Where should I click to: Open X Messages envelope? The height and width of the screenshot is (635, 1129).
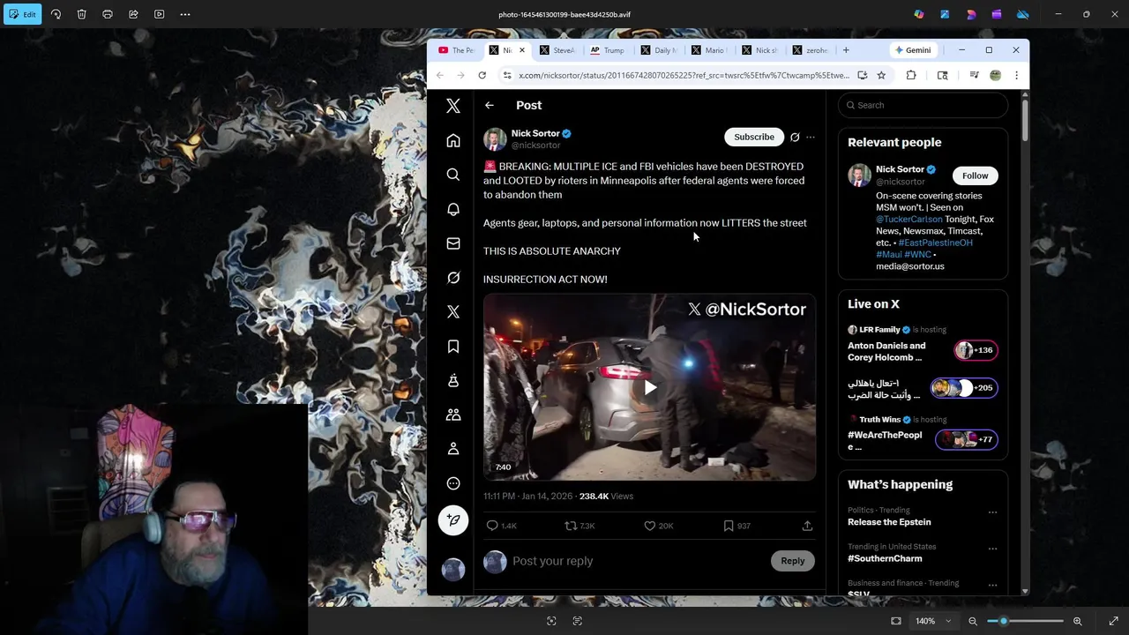tap(453, 243)
